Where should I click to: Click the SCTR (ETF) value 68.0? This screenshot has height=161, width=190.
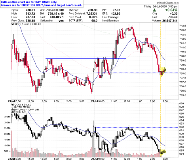pos(95,21)
